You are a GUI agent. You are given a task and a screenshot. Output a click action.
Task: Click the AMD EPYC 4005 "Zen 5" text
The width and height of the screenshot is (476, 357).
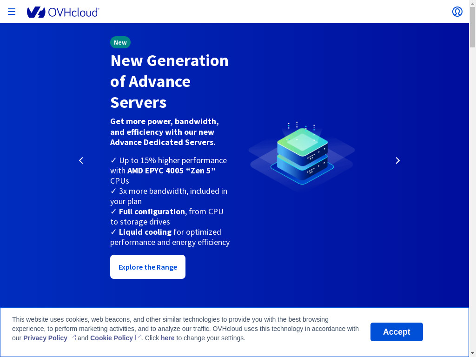point(172,171)
